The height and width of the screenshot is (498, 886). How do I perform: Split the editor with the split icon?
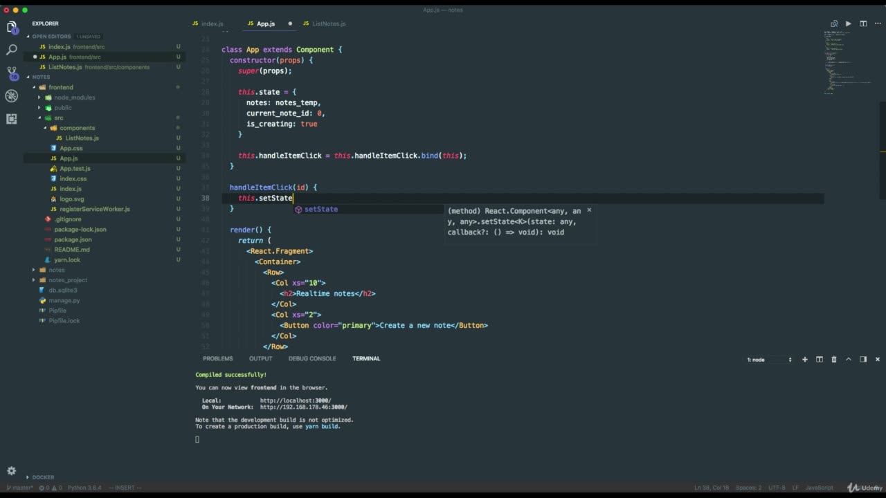coord(863,24)
